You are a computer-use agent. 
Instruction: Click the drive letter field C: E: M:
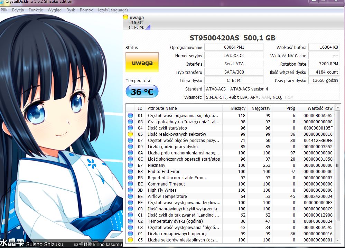coord(234,80)
